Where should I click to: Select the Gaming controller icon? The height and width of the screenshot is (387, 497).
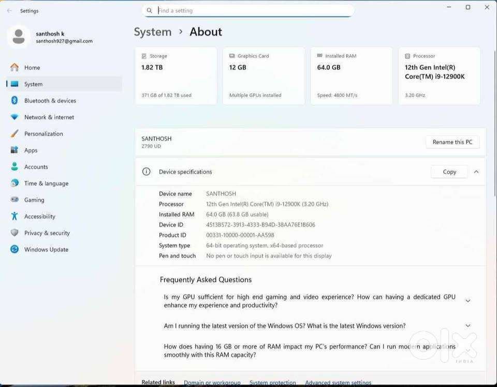coord(14,200)
